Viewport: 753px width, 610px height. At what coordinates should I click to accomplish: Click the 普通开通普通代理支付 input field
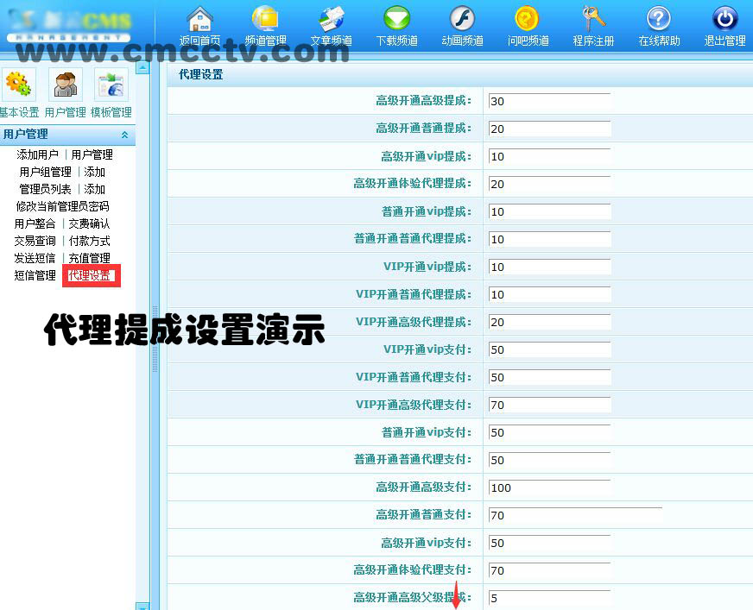549,460
